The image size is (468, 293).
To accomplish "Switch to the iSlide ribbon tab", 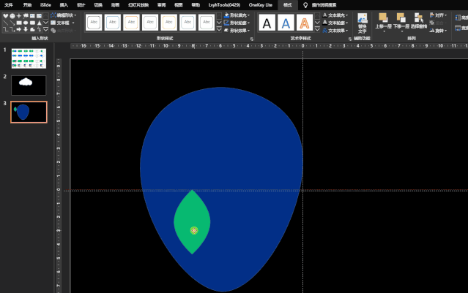I will 45,4.
